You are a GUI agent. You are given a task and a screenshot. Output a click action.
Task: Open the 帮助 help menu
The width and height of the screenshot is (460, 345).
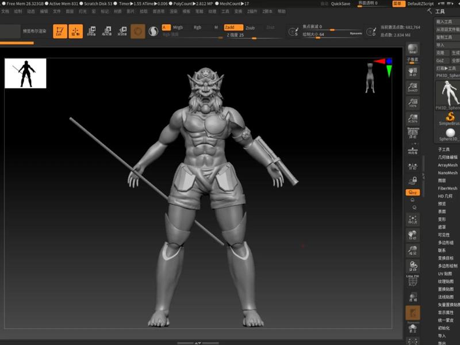281,11
